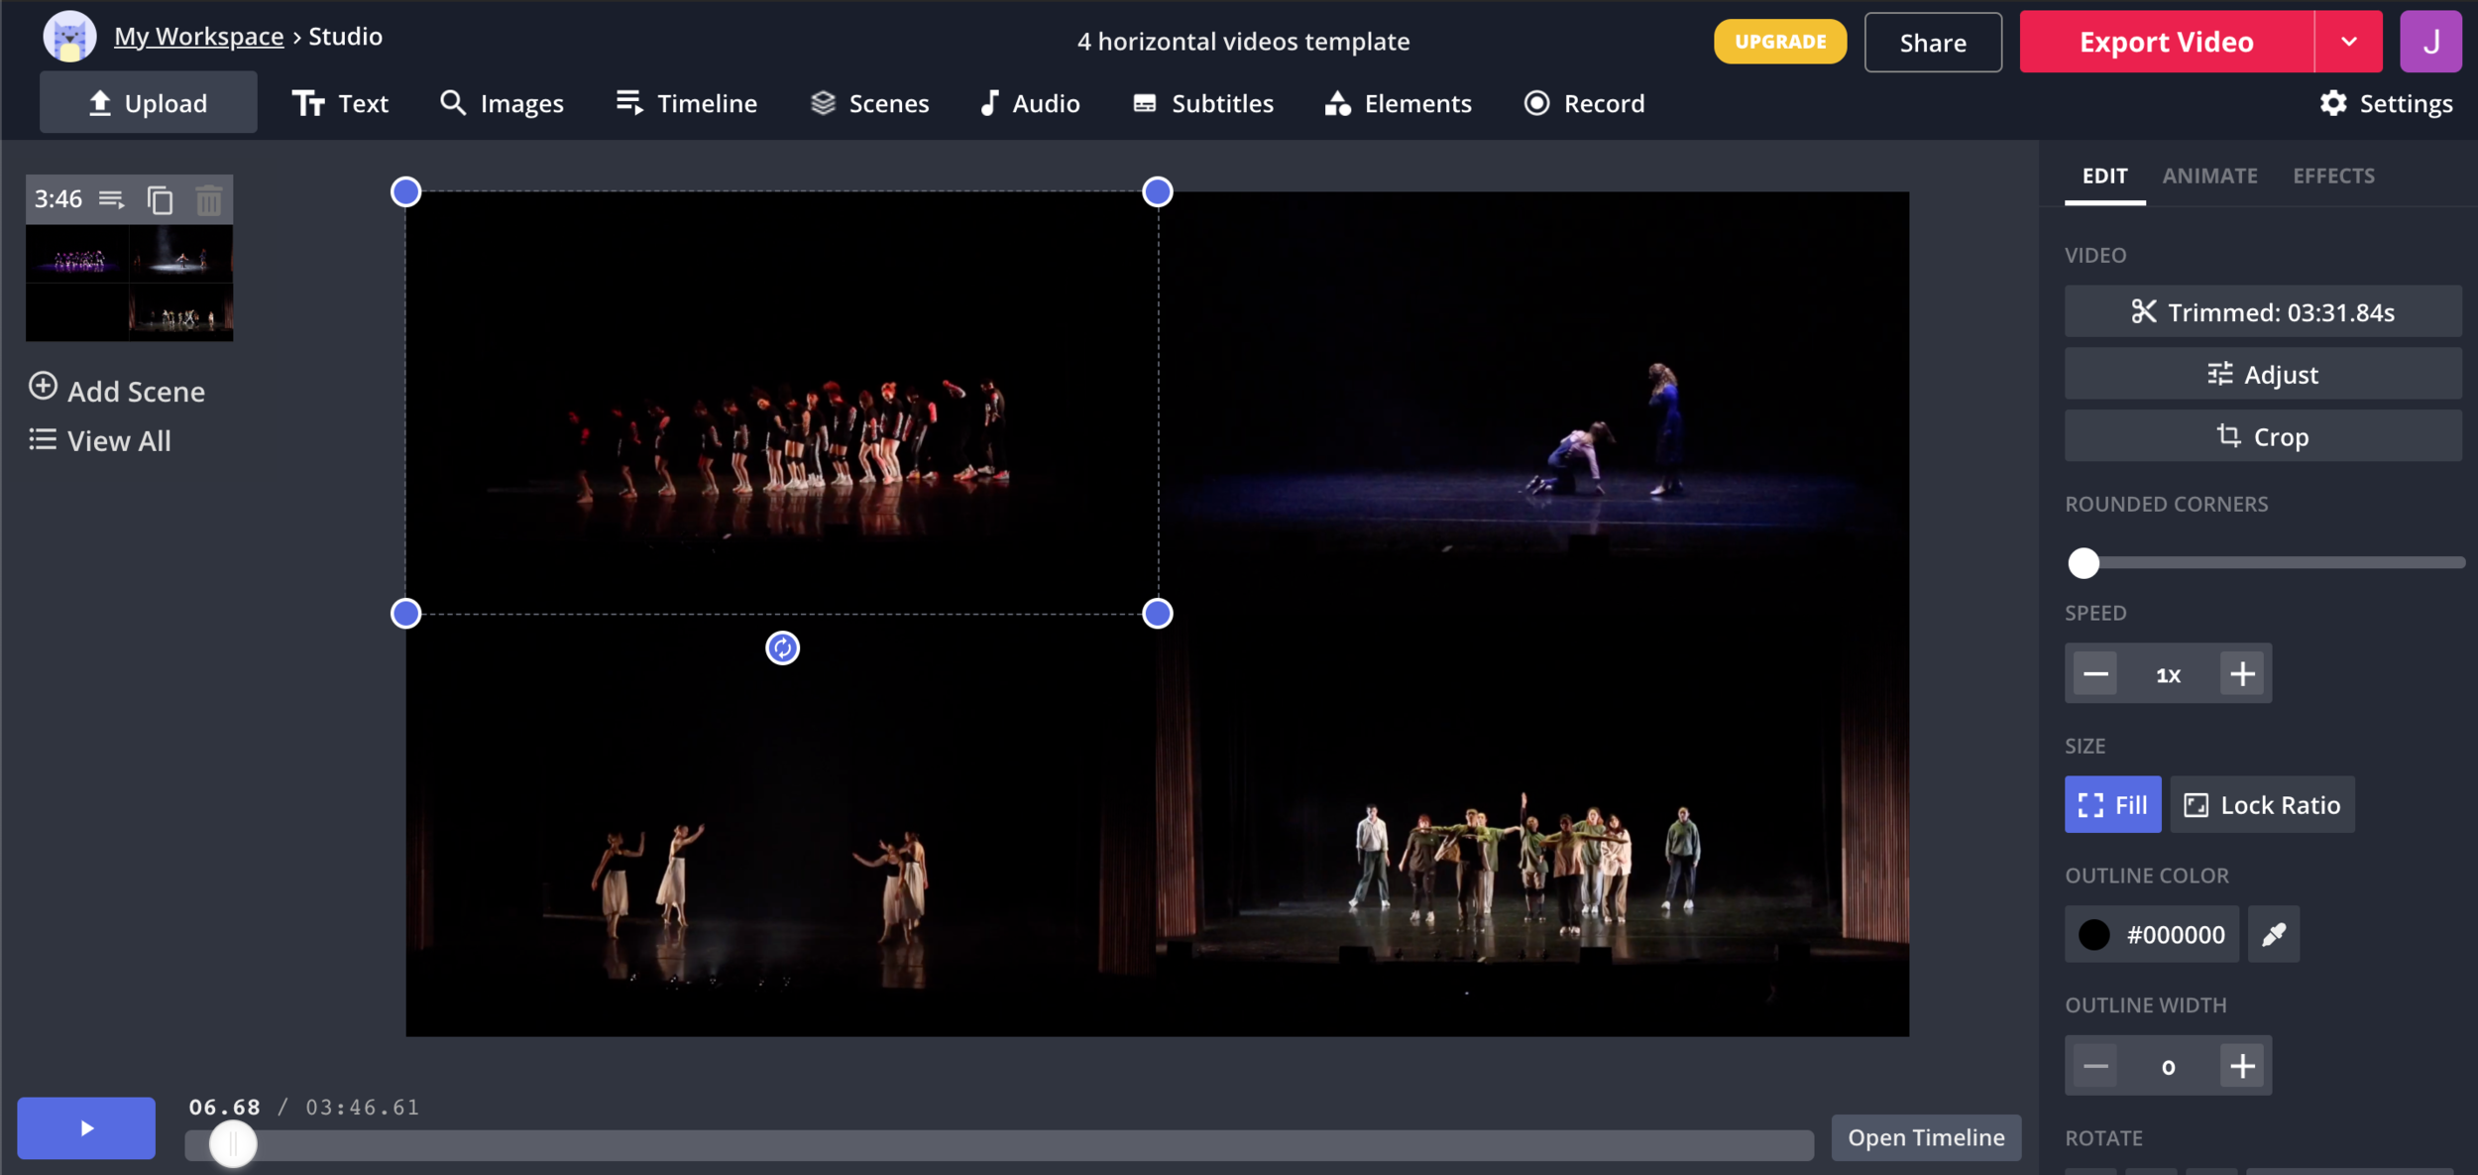This screenshot has height=1175, width=2478.
Task: Open Settings with gear icon
Action: pyautogui.click(x=2385, y=103)
